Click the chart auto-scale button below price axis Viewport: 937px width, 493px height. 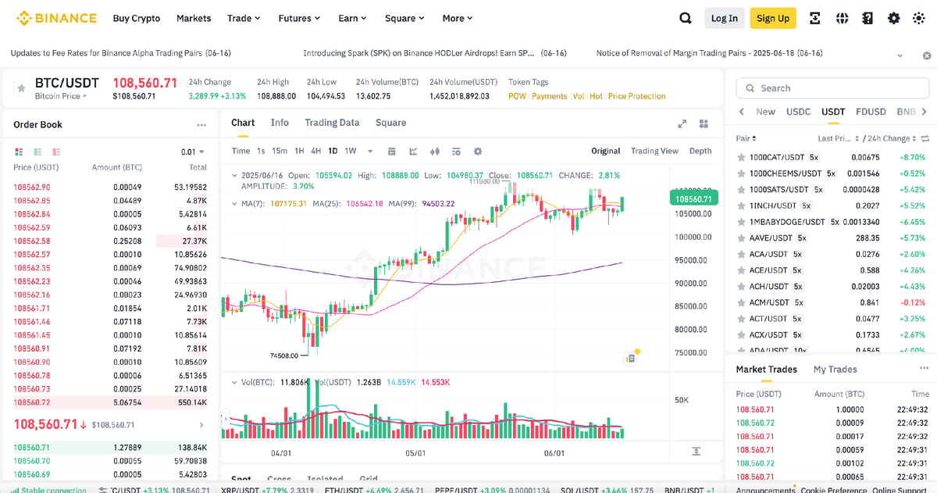coord(696,452)
